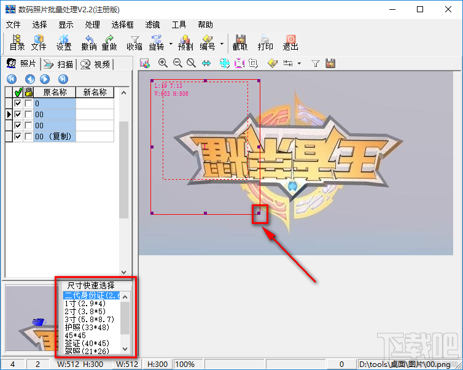Open the 选择框 menu
The image size is (463, 370).
(x=123, y=25)
